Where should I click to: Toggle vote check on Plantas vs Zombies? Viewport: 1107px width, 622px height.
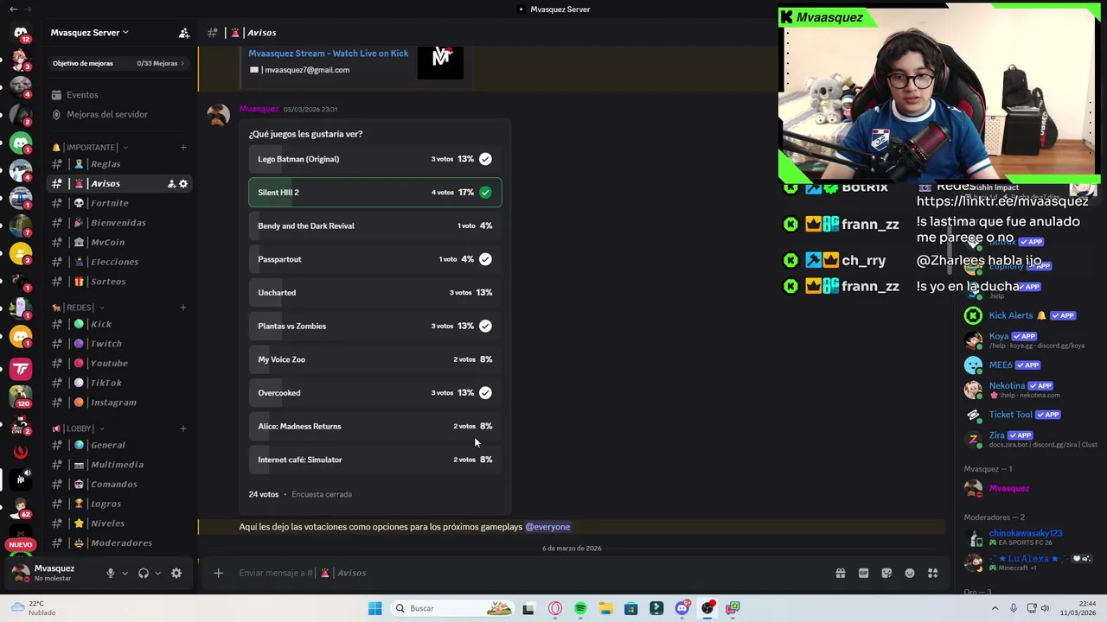coord(485,326)
